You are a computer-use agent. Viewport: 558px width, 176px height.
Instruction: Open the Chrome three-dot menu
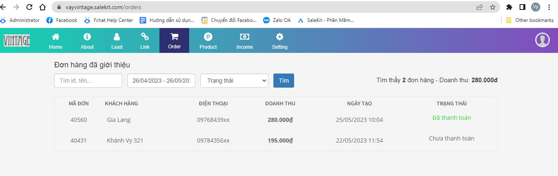click(549, 7)
